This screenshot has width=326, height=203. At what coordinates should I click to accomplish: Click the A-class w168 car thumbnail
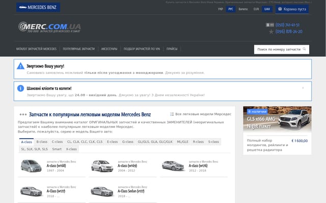31,166
